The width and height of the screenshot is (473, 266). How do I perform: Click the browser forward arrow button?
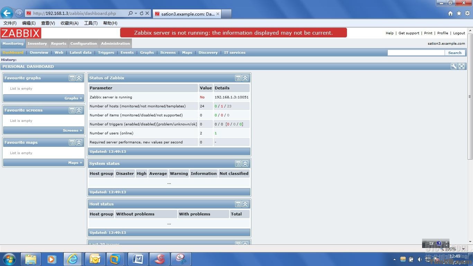[19, 14]
